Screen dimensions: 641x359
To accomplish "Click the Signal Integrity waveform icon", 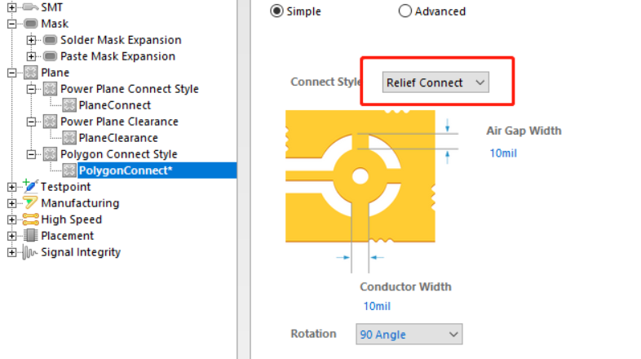I will tap(31, 252).
